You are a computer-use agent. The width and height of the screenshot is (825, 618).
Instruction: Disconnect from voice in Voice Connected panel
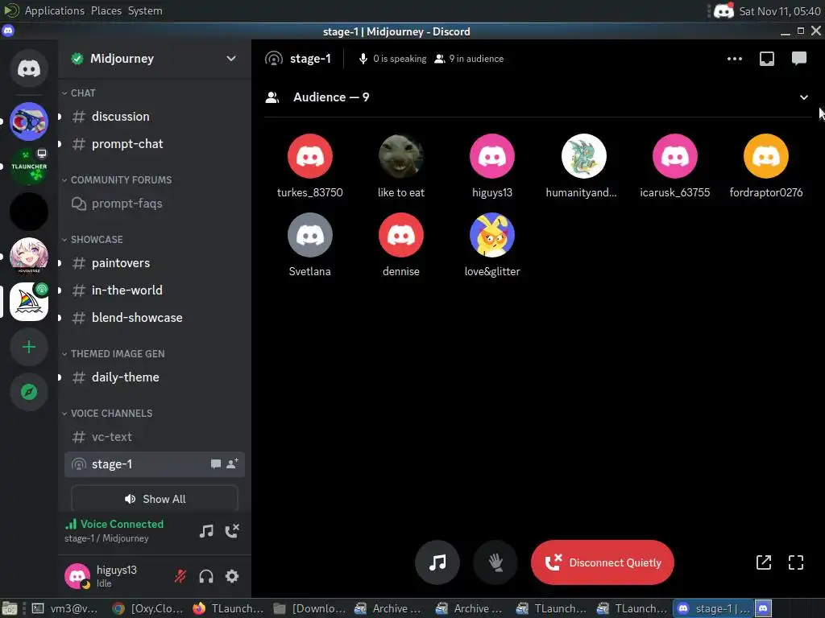tap(232, 531)
